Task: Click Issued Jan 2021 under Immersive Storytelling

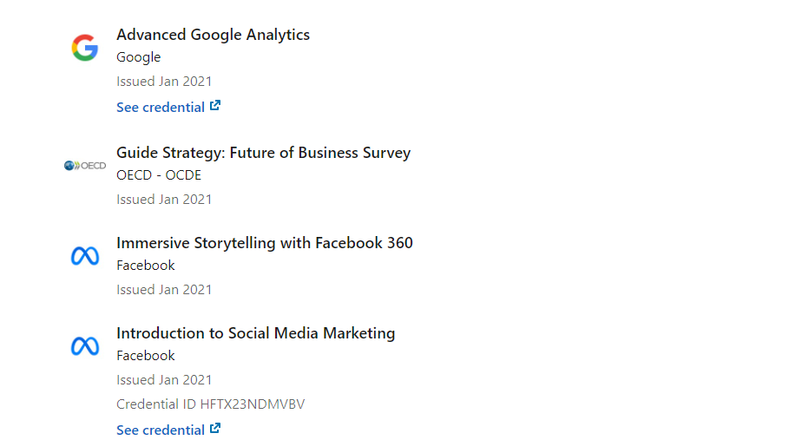Action: click(164, 290)
